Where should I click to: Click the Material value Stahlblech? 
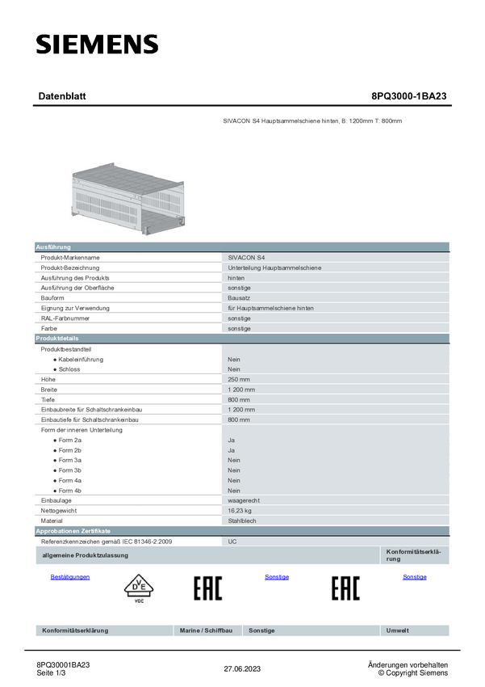point(242,521)
